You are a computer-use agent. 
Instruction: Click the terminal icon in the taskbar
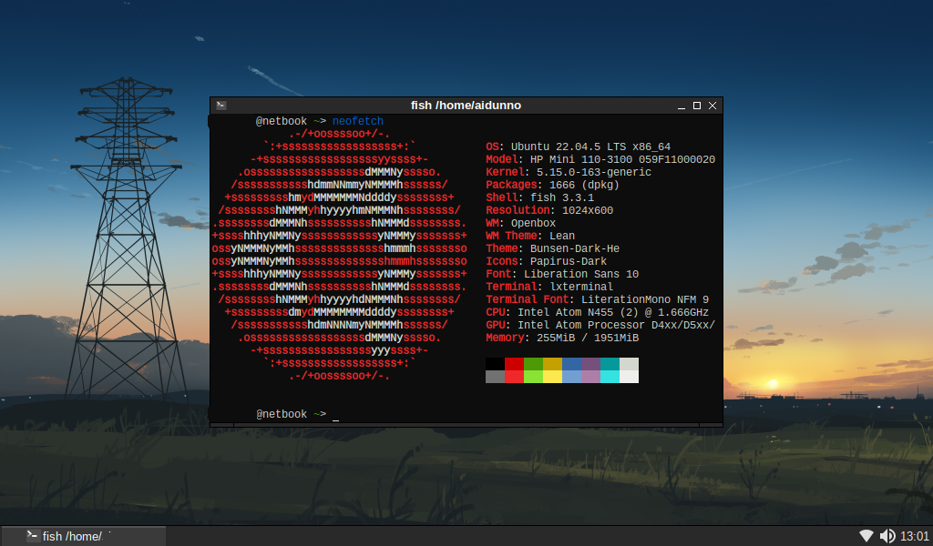click(x=32, y=536)
